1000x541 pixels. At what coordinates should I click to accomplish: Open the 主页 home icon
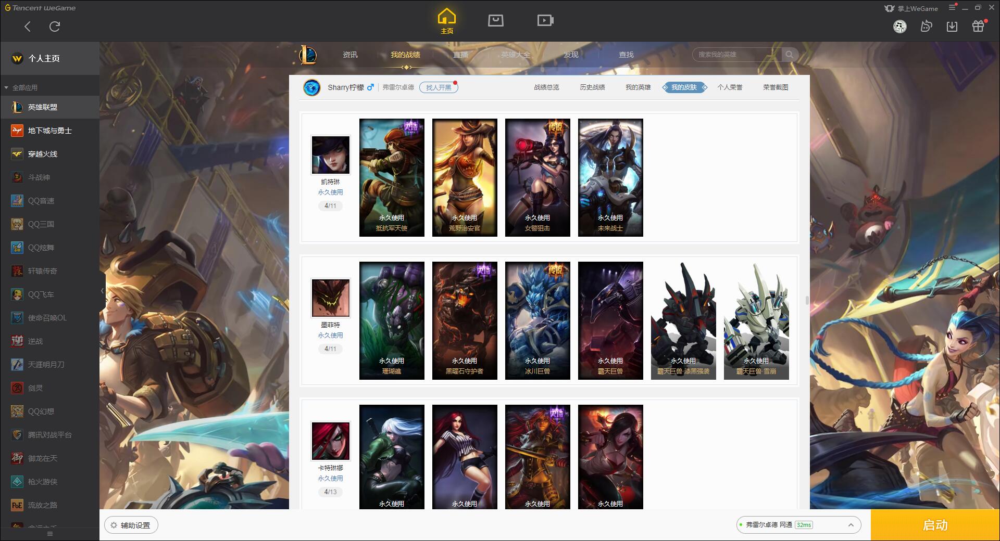pyautogui.click(x=447, y=21)
